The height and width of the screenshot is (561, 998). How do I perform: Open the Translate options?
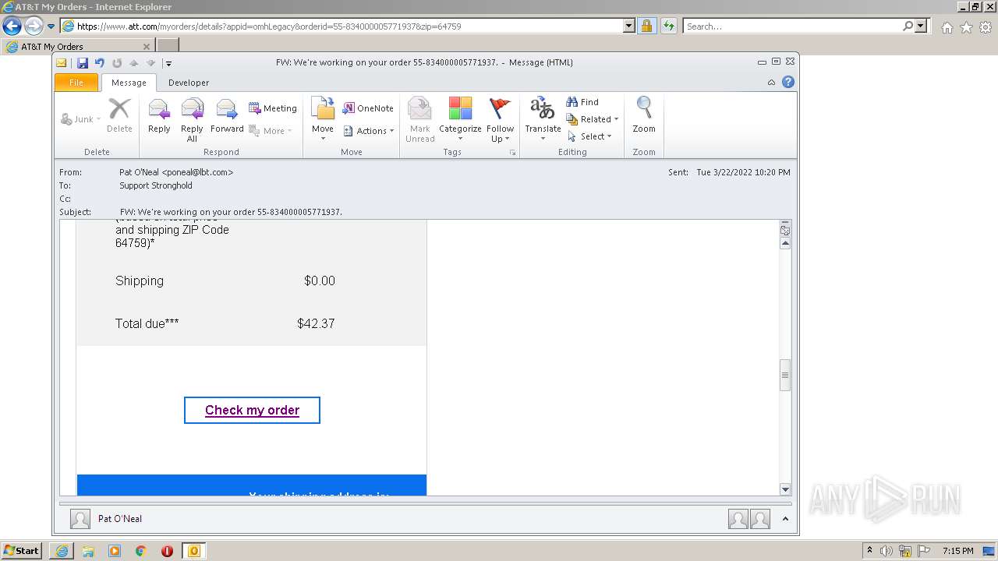click(x=543, y=119)
